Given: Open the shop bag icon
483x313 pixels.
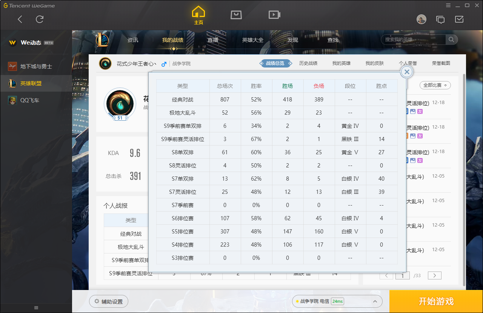Looking at the screenshot, I should point(236,15).
